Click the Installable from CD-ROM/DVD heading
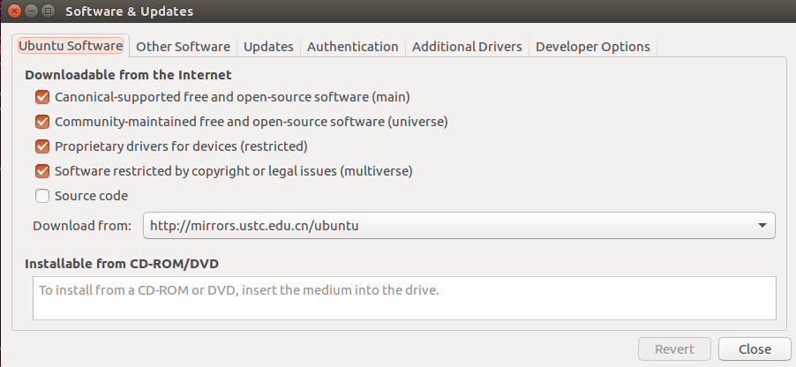This screenshot has height=367, width=796. pyautogui.click(x=122, y=263)
